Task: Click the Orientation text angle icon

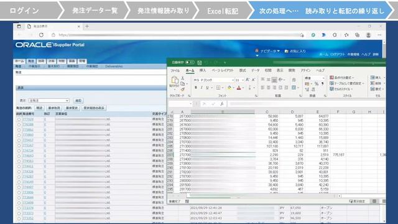Action: click(280, 80)
